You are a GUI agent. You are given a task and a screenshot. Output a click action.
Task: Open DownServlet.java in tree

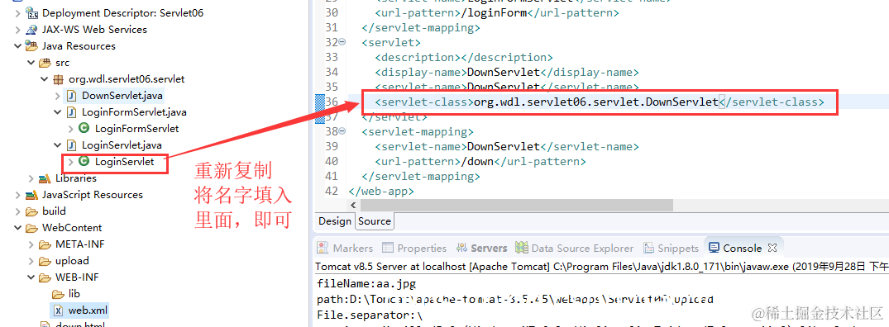click(x=122, y=96)
